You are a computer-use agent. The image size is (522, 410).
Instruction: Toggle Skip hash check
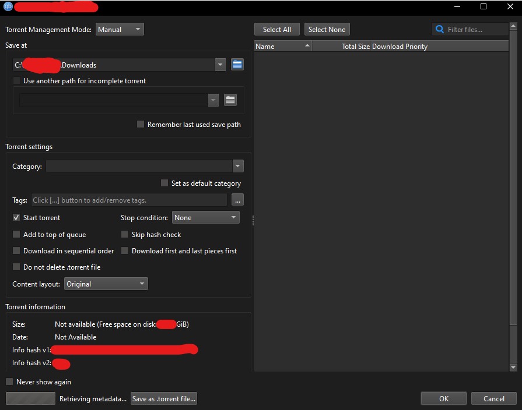click(124, 235)
